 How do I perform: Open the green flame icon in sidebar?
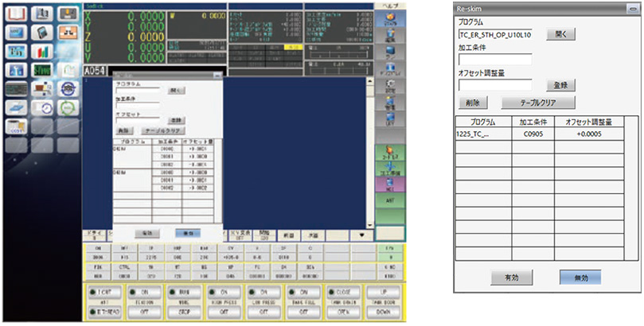(390, 153)
